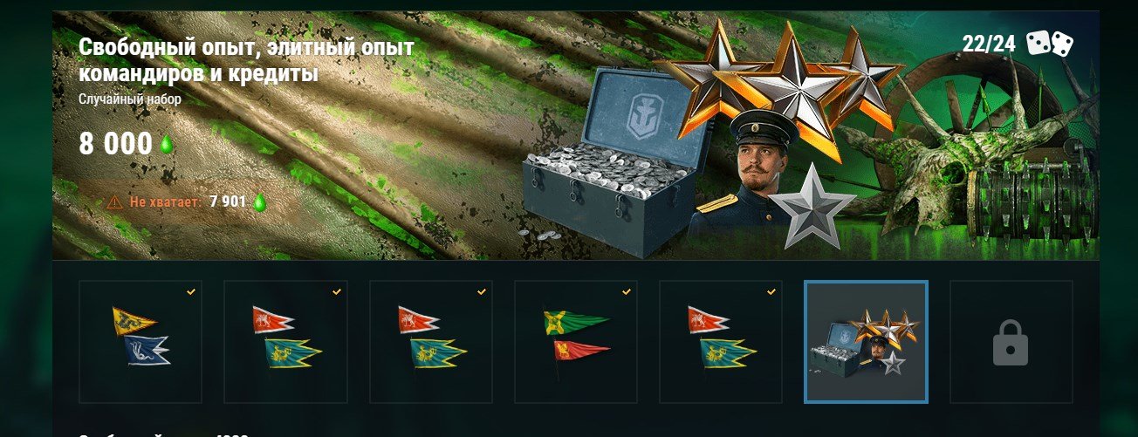Click the large silver star in the banner
Screen dimensions: 1138x437
(811, 208)
